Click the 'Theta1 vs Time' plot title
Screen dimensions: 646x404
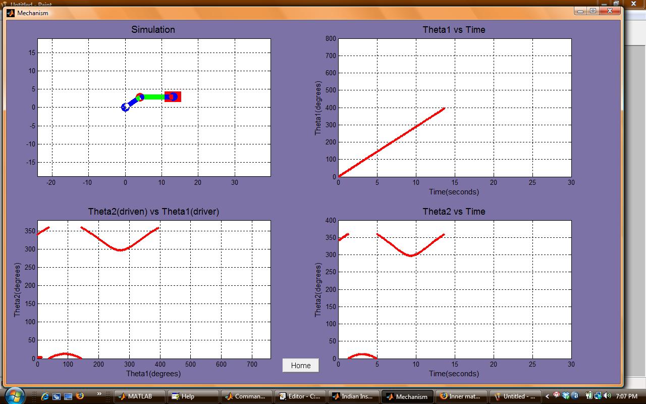(454, 30)
